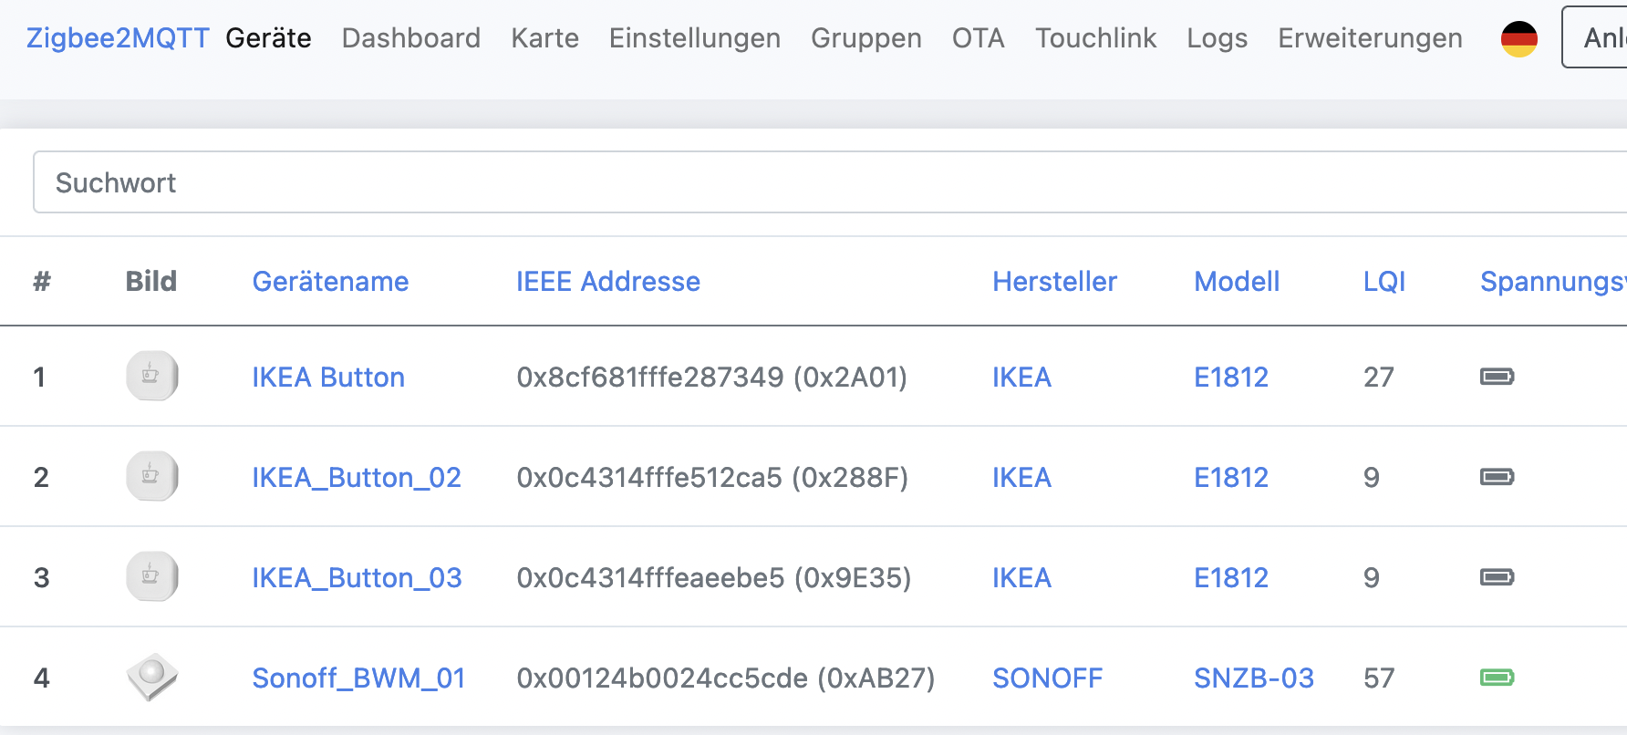Click battery icon for IKEA_Button_03

[1497, 577]
